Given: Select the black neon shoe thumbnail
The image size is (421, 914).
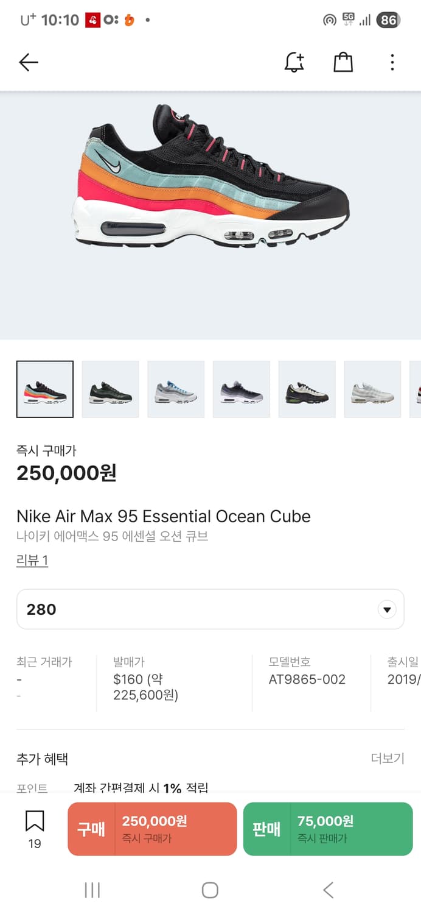Looking at the screenshot, I should coord(307,389).
